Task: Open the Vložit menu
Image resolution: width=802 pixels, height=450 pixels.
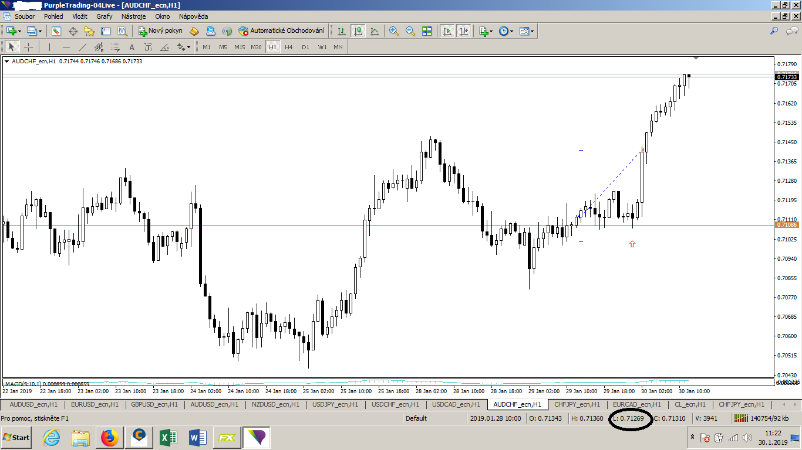Action: coord(80,16)
